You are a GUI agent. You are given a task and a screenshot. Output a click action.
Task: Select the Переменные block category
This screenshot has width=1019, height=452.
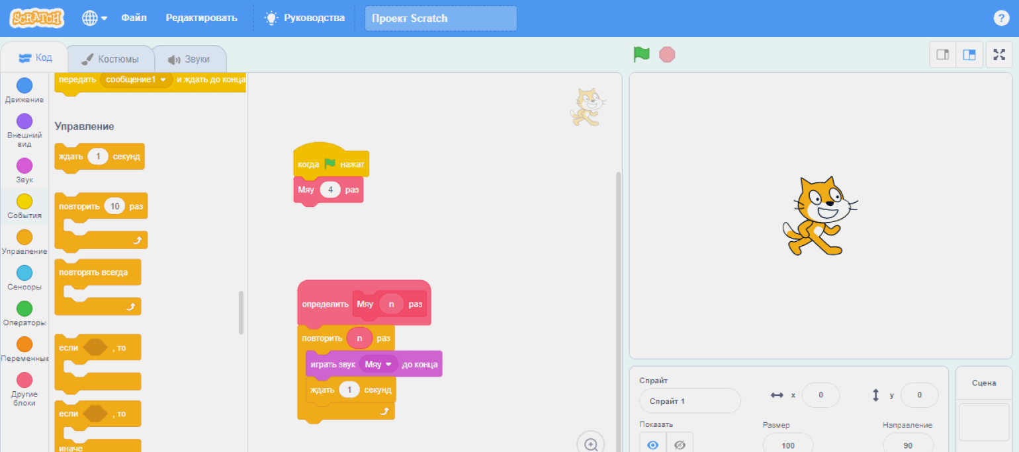pos(24,350)
